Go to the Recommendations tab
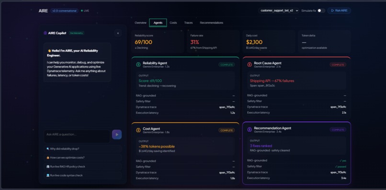Image resolution: width=386 pixels, height=190 pixels. point(212,23)
